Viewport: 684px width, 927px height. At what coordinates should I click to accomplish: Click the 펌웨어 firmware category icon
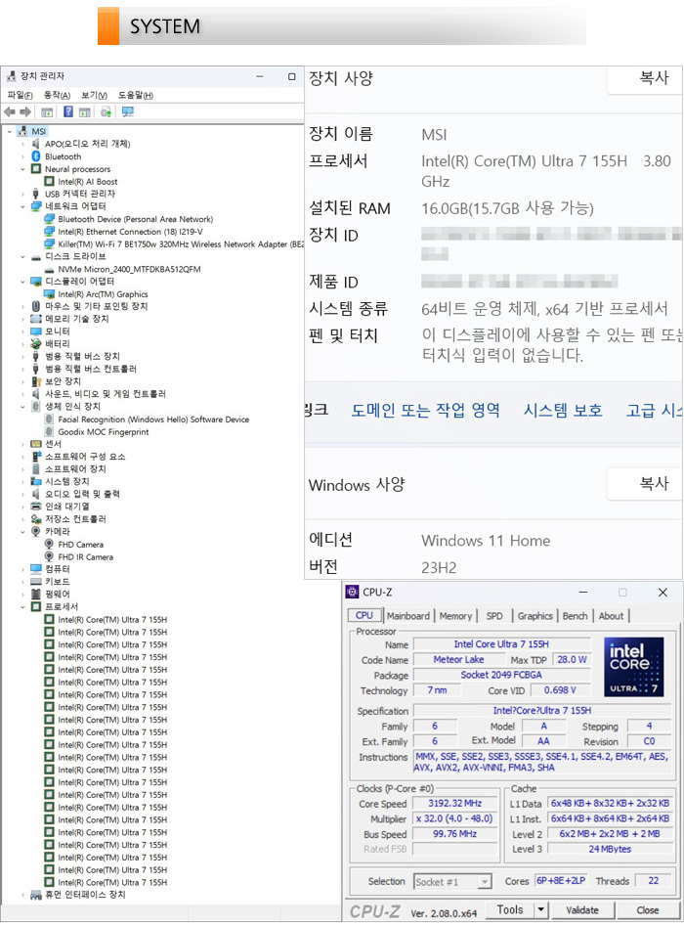click(35, 594)
